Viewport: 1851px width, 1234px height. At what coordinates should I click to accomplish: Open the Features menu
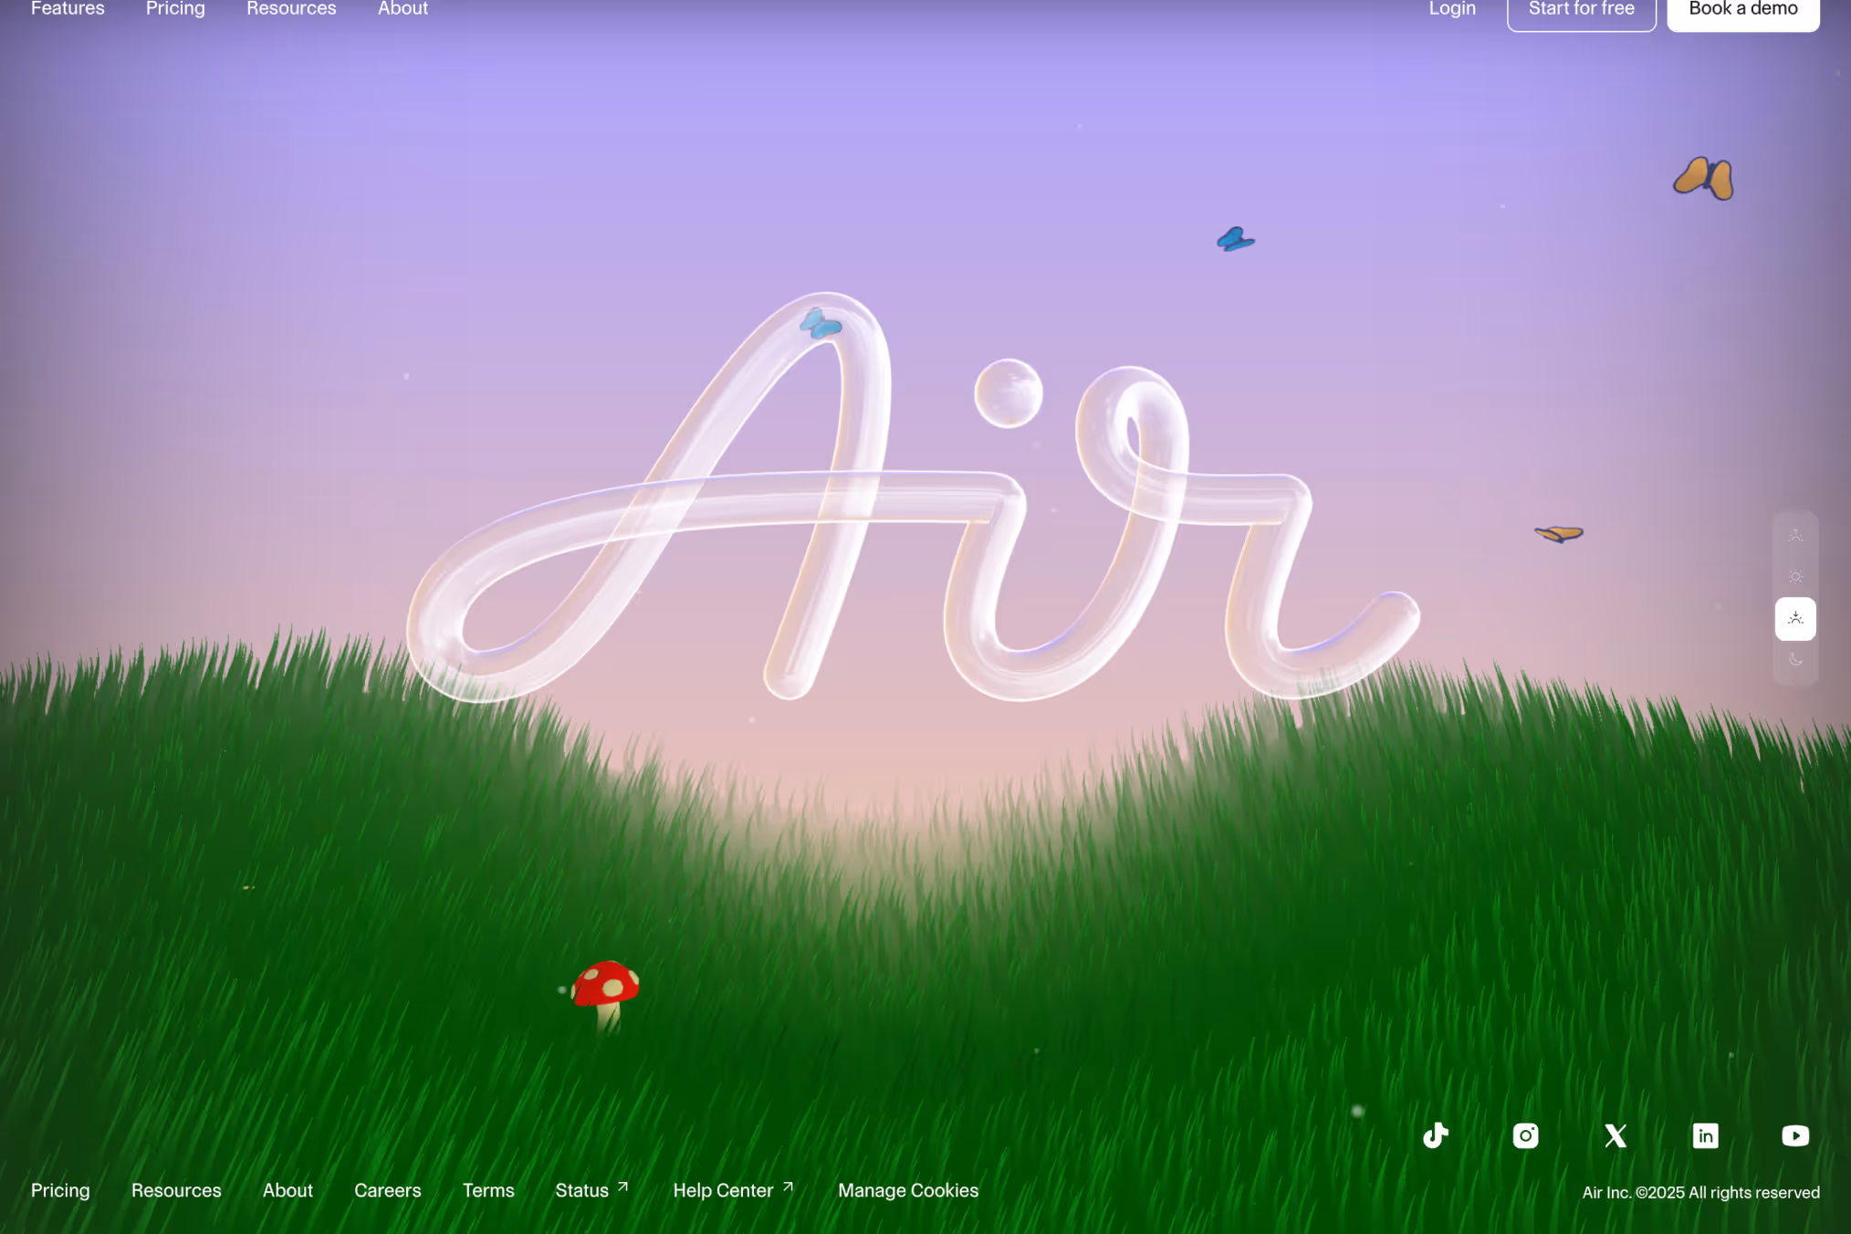[x=67, y=9]
